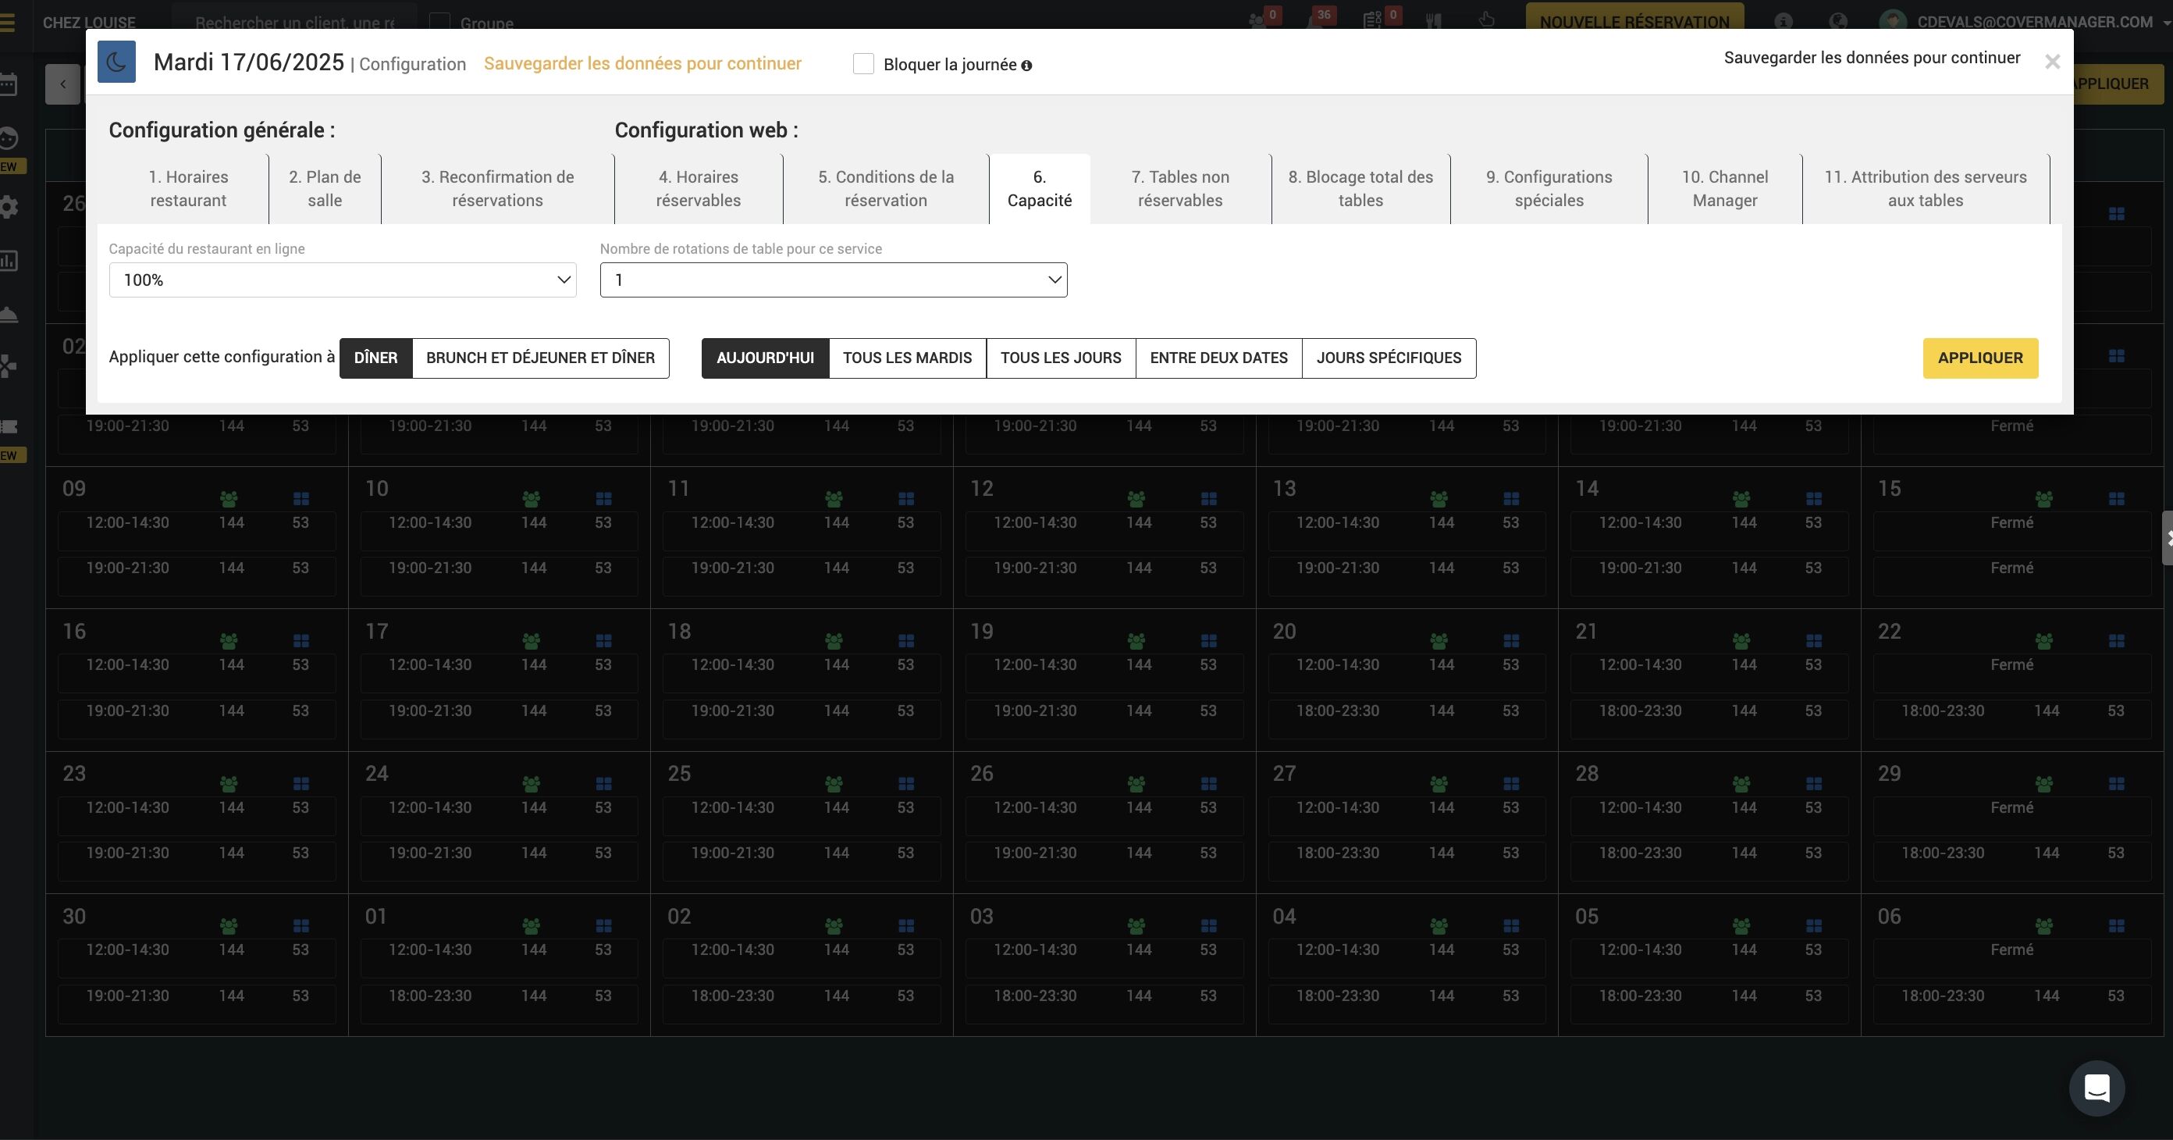Click the yellow Appliquer button in dialog
Viewport: 2173px width, 1140px height.
pos(1980,358)
